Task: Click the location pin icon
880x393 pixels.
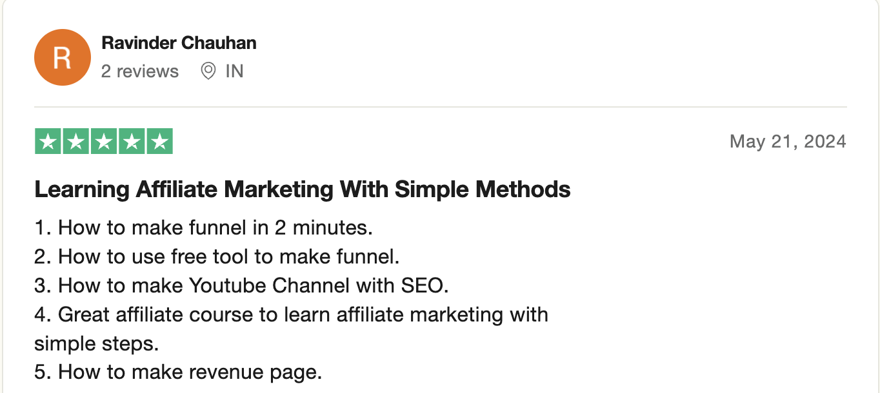Action: [x=208, y=71]
